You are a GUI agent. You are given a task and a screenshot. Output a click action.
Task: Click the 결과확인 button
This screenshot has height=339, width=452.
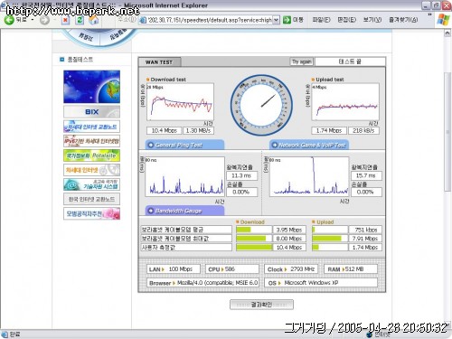click(261, 305)
